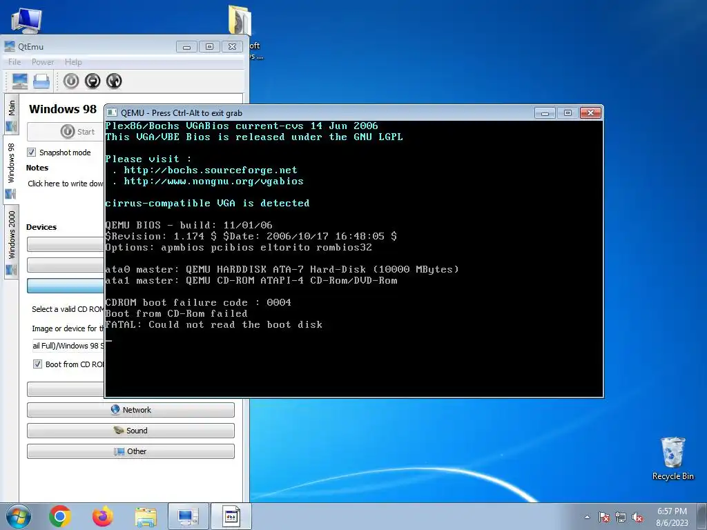This screenshot has height=530, width=707.
Task: Click the Restart machine icon in the QtEmu toolbar
Action: tap(114, 81)
